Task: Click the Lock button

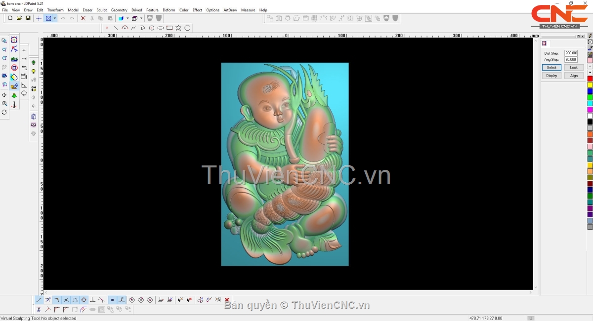Action: coord(573,67)
